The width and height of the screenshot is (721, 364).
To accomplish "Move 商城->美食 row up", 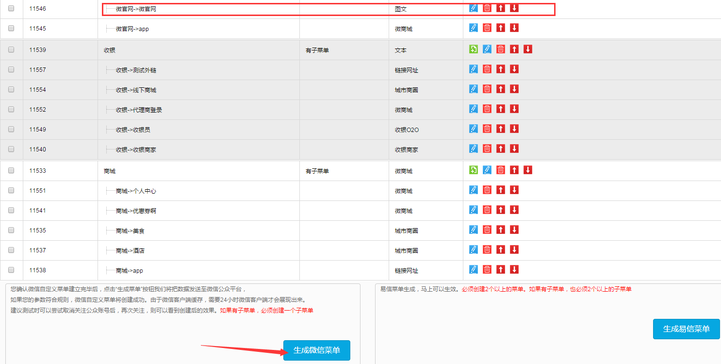I will click(501, 230).
